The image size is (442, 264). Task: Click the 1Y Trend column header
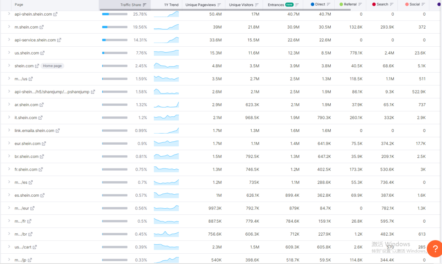click(x=171, y=5)
